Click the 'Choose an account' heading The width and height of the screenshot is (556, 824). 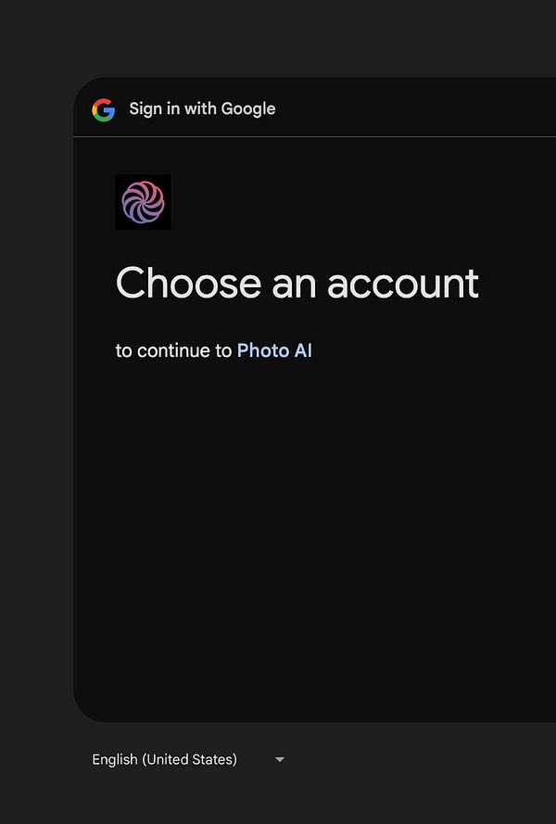pyautogui.click(x=297, y=283)
